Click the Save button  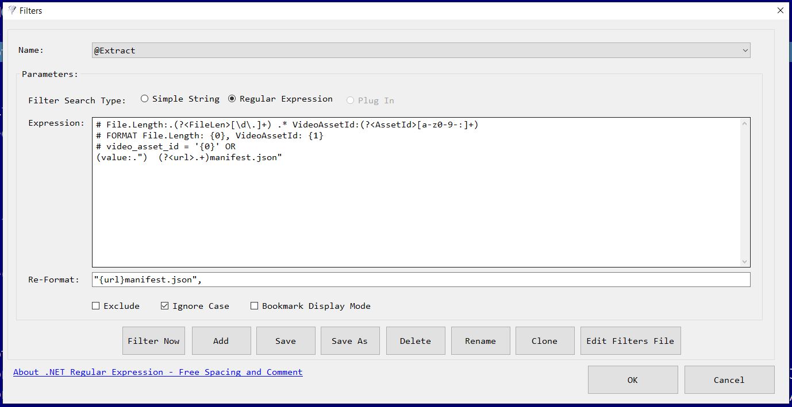pyautogui.click(x=286, y=341)
